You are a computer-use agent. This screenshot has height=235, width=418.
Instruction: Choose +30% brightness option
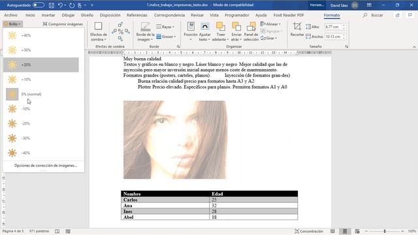pos(41,50)
